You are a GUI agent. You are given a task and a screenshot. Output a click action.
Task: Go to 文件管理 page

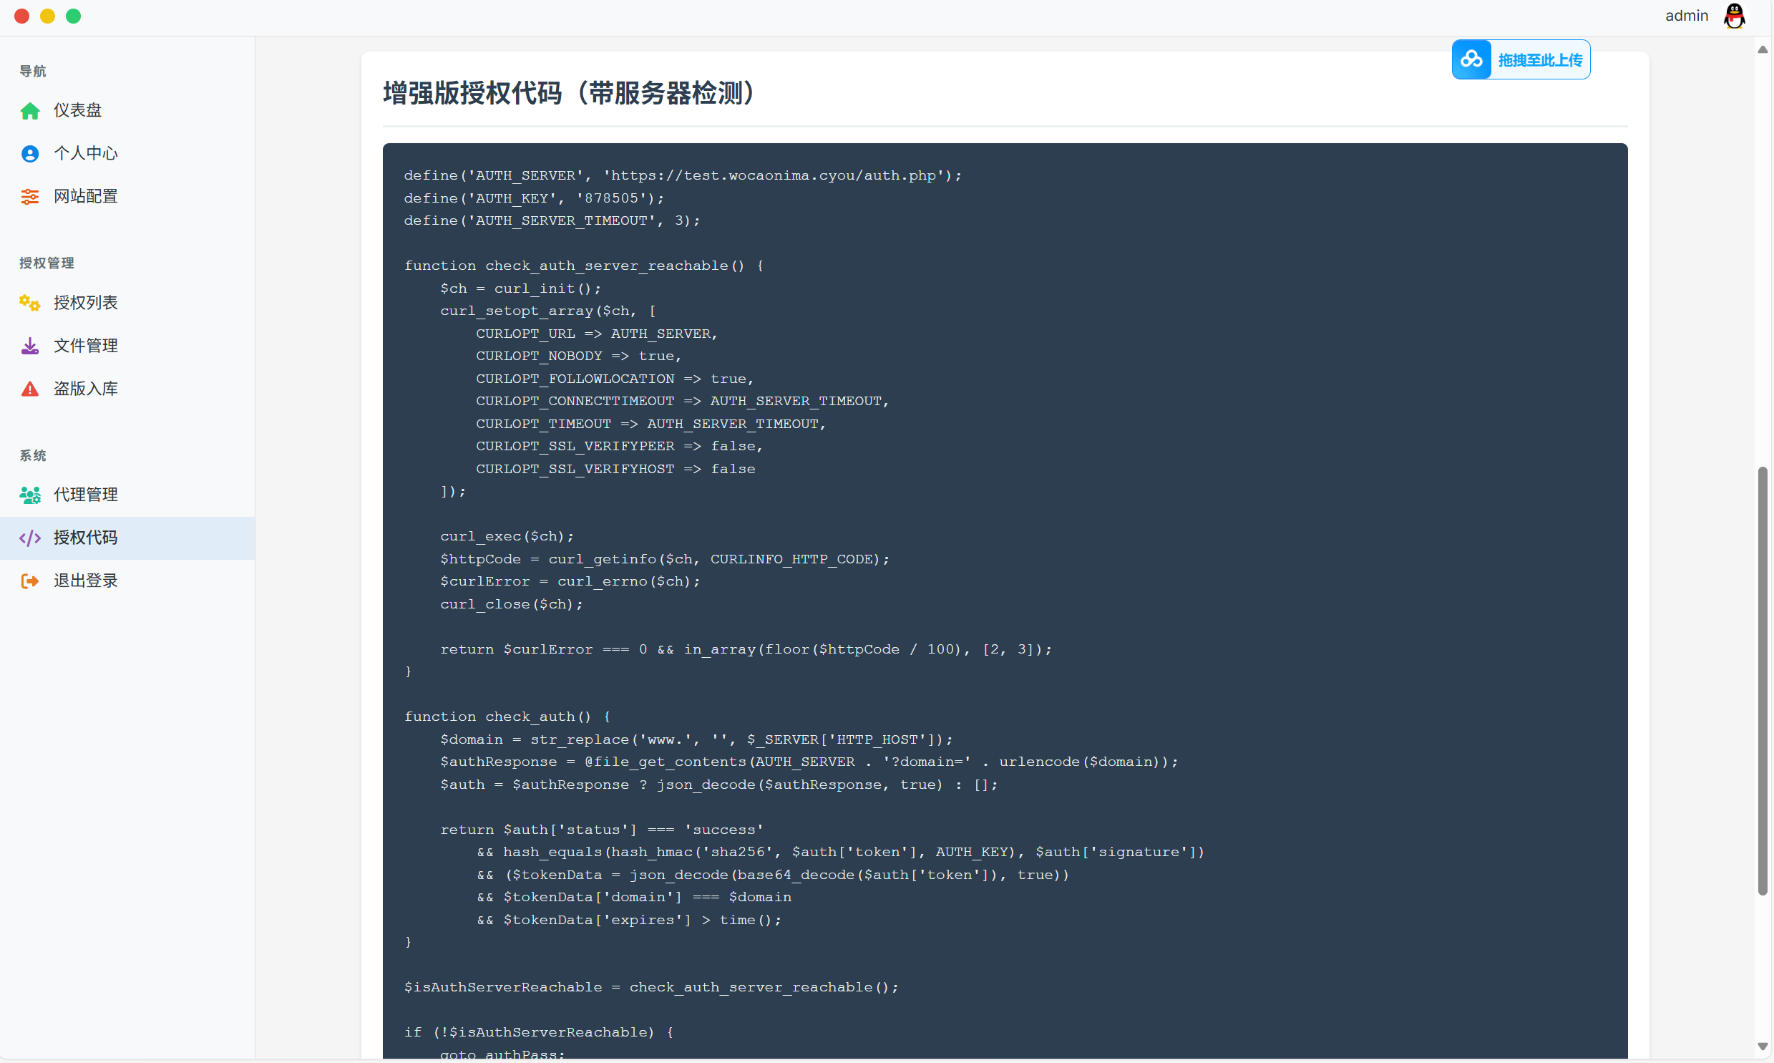click(85, 346)
